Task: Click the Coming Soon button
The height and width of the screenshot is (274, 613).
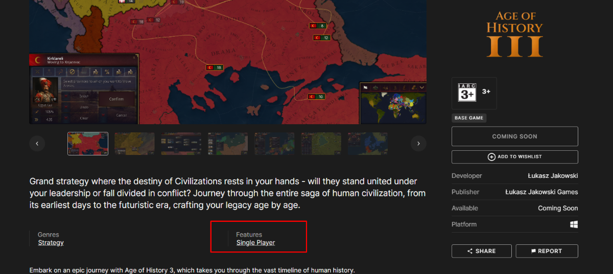Action: (x=514, y=136)
